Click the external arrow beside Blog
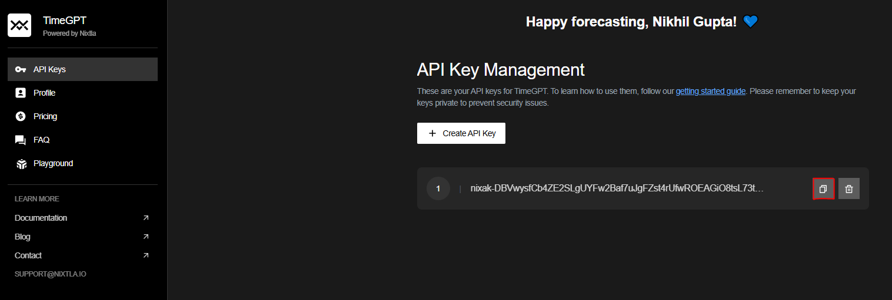Viewport: 892px width, 300px height. (146, 237)
